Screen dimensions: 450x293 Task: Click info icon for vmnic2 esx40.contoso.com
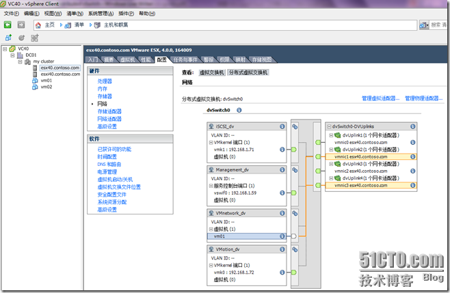(412, 171)
